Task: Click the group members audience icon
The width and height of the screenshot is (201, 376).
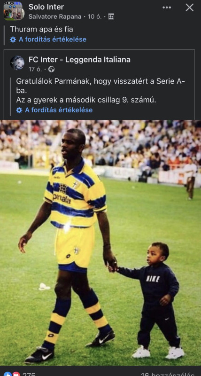Action: pyautogui.click(x=111, y=16)
